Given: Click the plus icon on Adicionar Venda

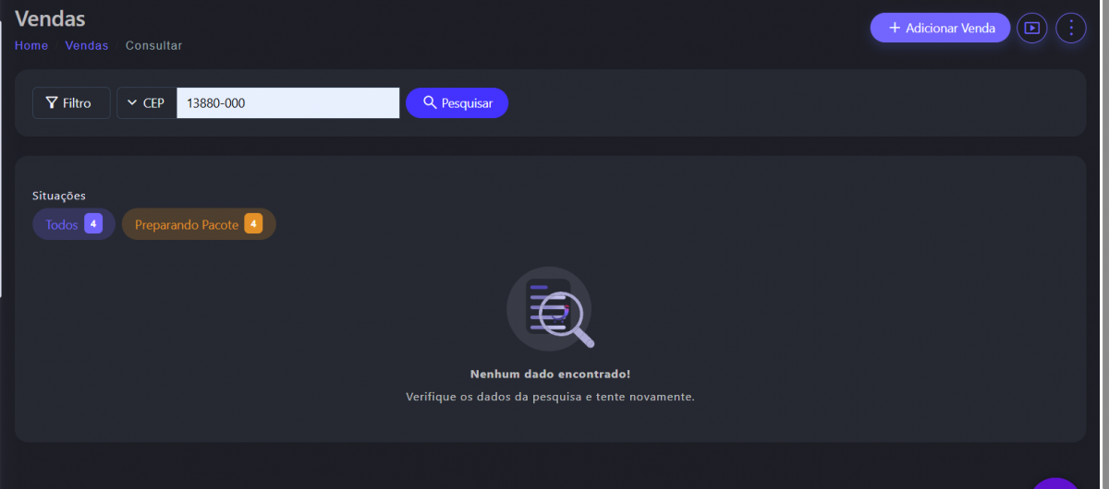Looking at the screenshot, I should 894,28.
